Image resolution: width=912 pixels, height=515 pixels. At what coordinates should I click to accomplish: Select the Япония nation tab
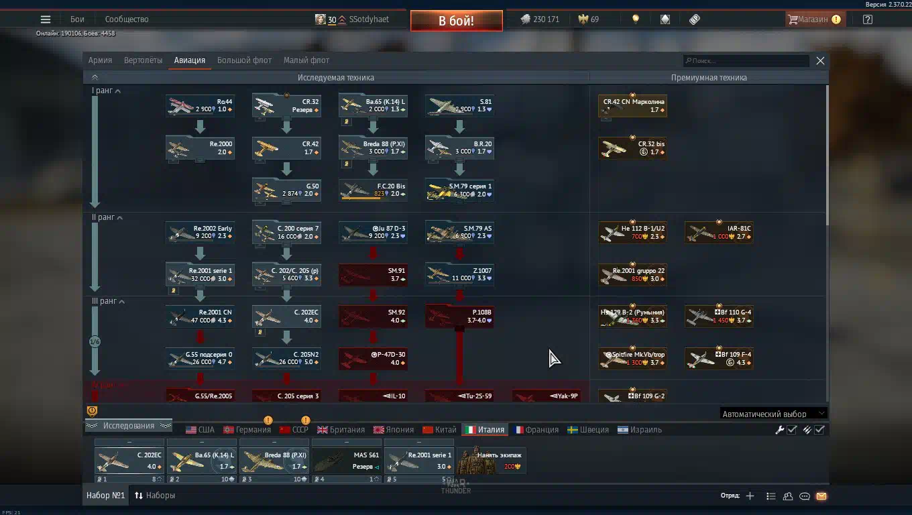click(394, 430)
